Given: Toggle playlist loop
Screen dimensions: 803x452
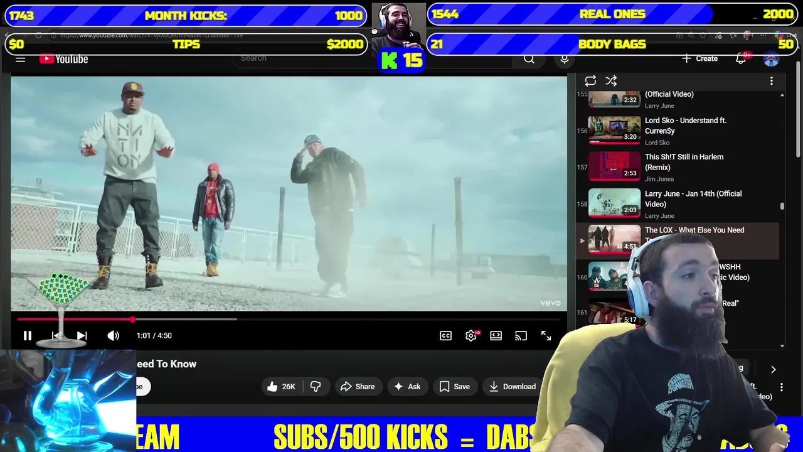Looking at the screenshot, I should tap(590, 81).
